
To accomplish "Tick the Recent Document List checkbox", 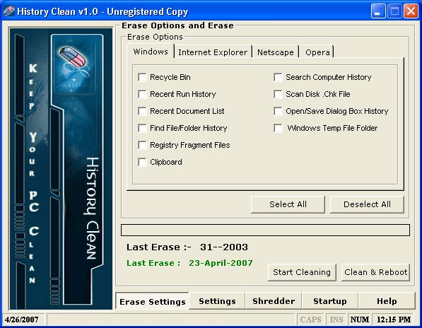I will click(142, 111).
